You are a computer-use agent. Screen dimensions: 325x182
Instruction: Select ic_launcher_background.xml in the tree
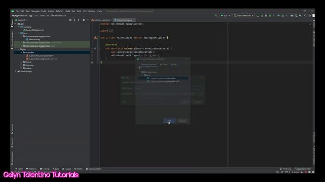[40, 56]
